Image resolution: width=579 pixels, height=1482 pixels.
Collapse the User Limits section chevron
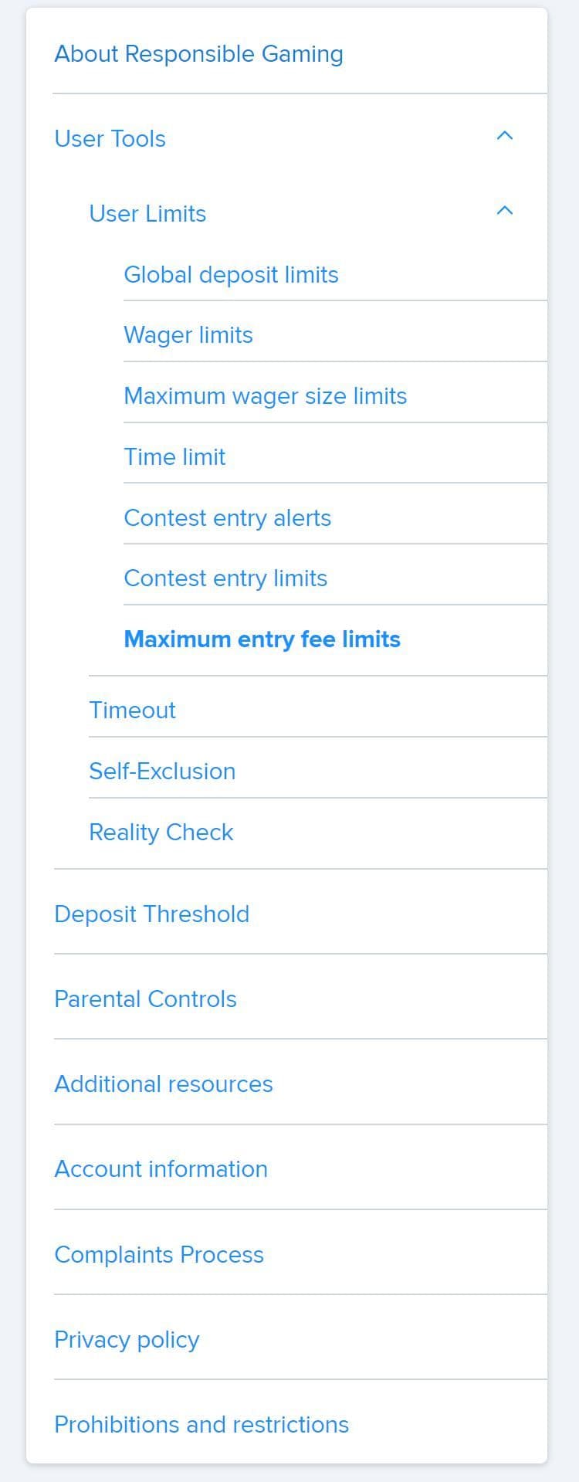[x=505, y=209]
